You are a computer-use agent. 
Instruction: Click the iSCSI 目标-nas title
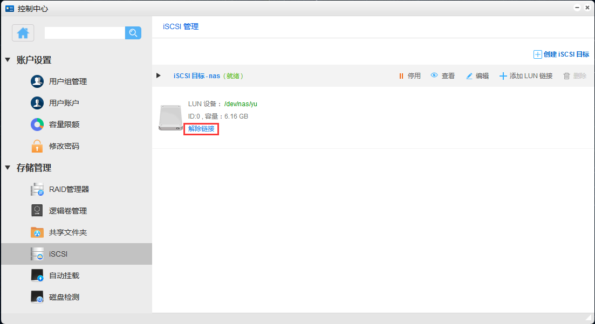coord(197,76)
